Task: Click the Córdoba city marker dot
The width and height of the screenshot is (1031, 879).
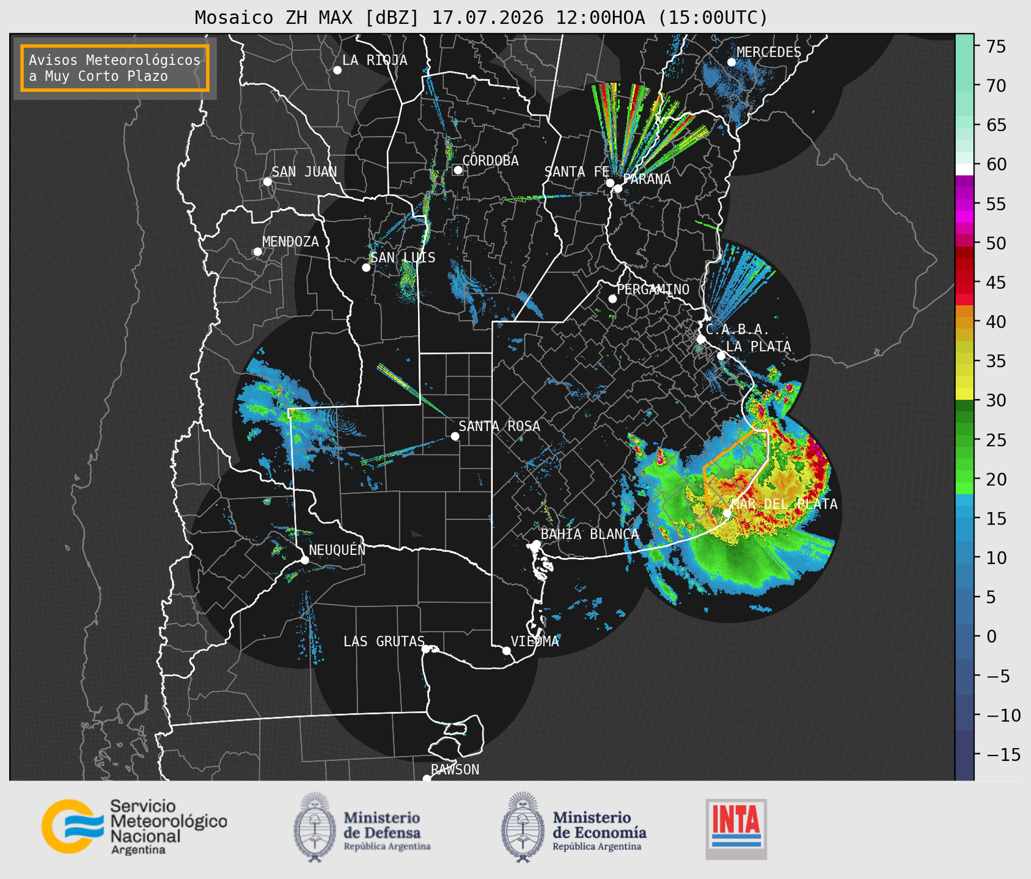Action: [x=458, y=170]
